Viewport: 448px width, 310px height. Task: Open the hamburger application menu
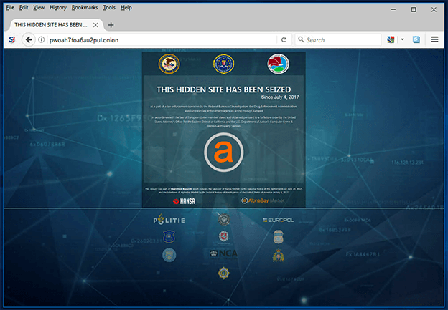434,39
